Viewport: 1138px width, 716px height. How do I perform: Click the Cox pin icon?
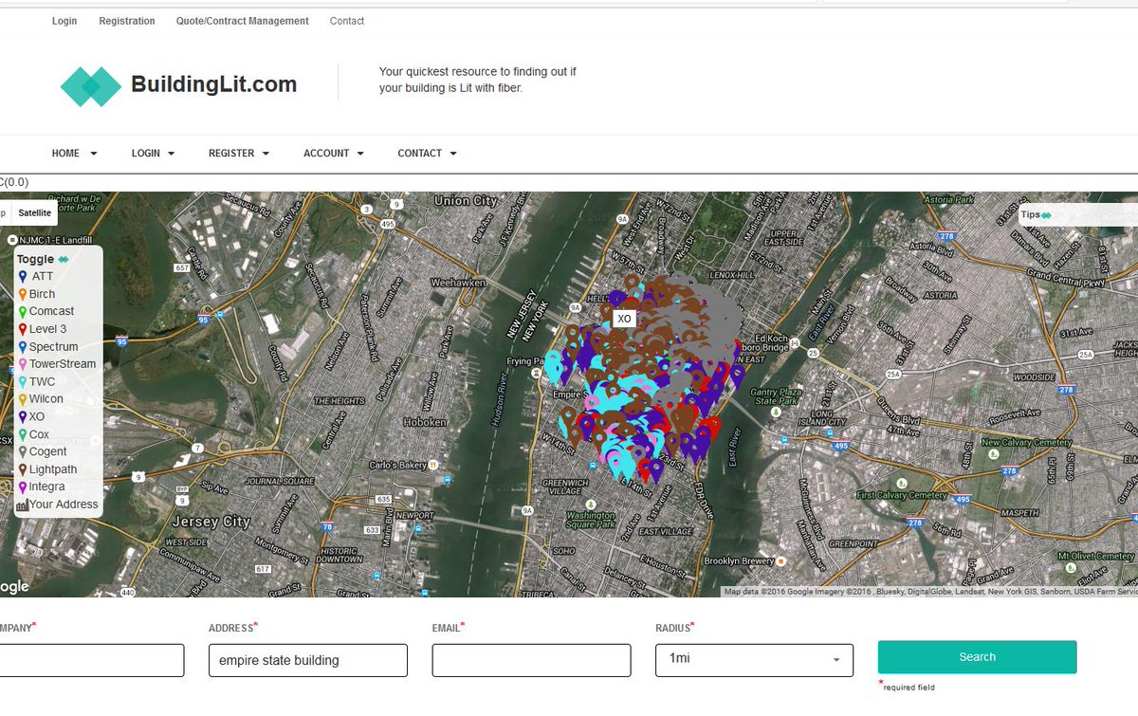click(x=23, y=434)
